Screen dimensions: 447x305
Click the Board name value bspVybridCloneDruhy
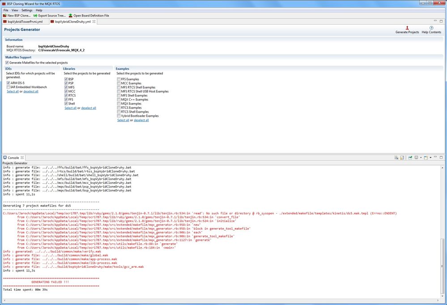click(54, 47)
